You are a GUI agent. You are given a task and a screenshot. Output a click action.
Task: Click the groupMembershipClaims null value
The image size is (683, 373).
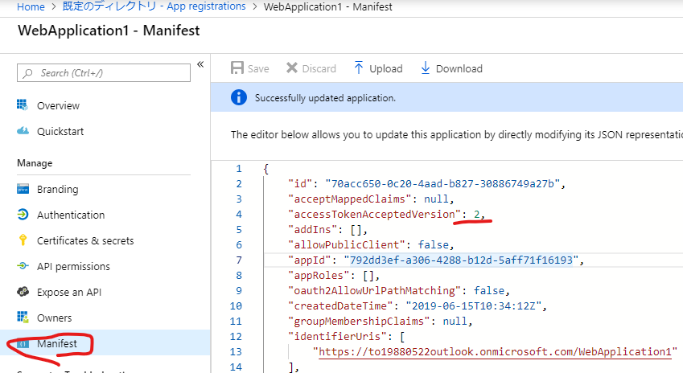tap(455, 322)
